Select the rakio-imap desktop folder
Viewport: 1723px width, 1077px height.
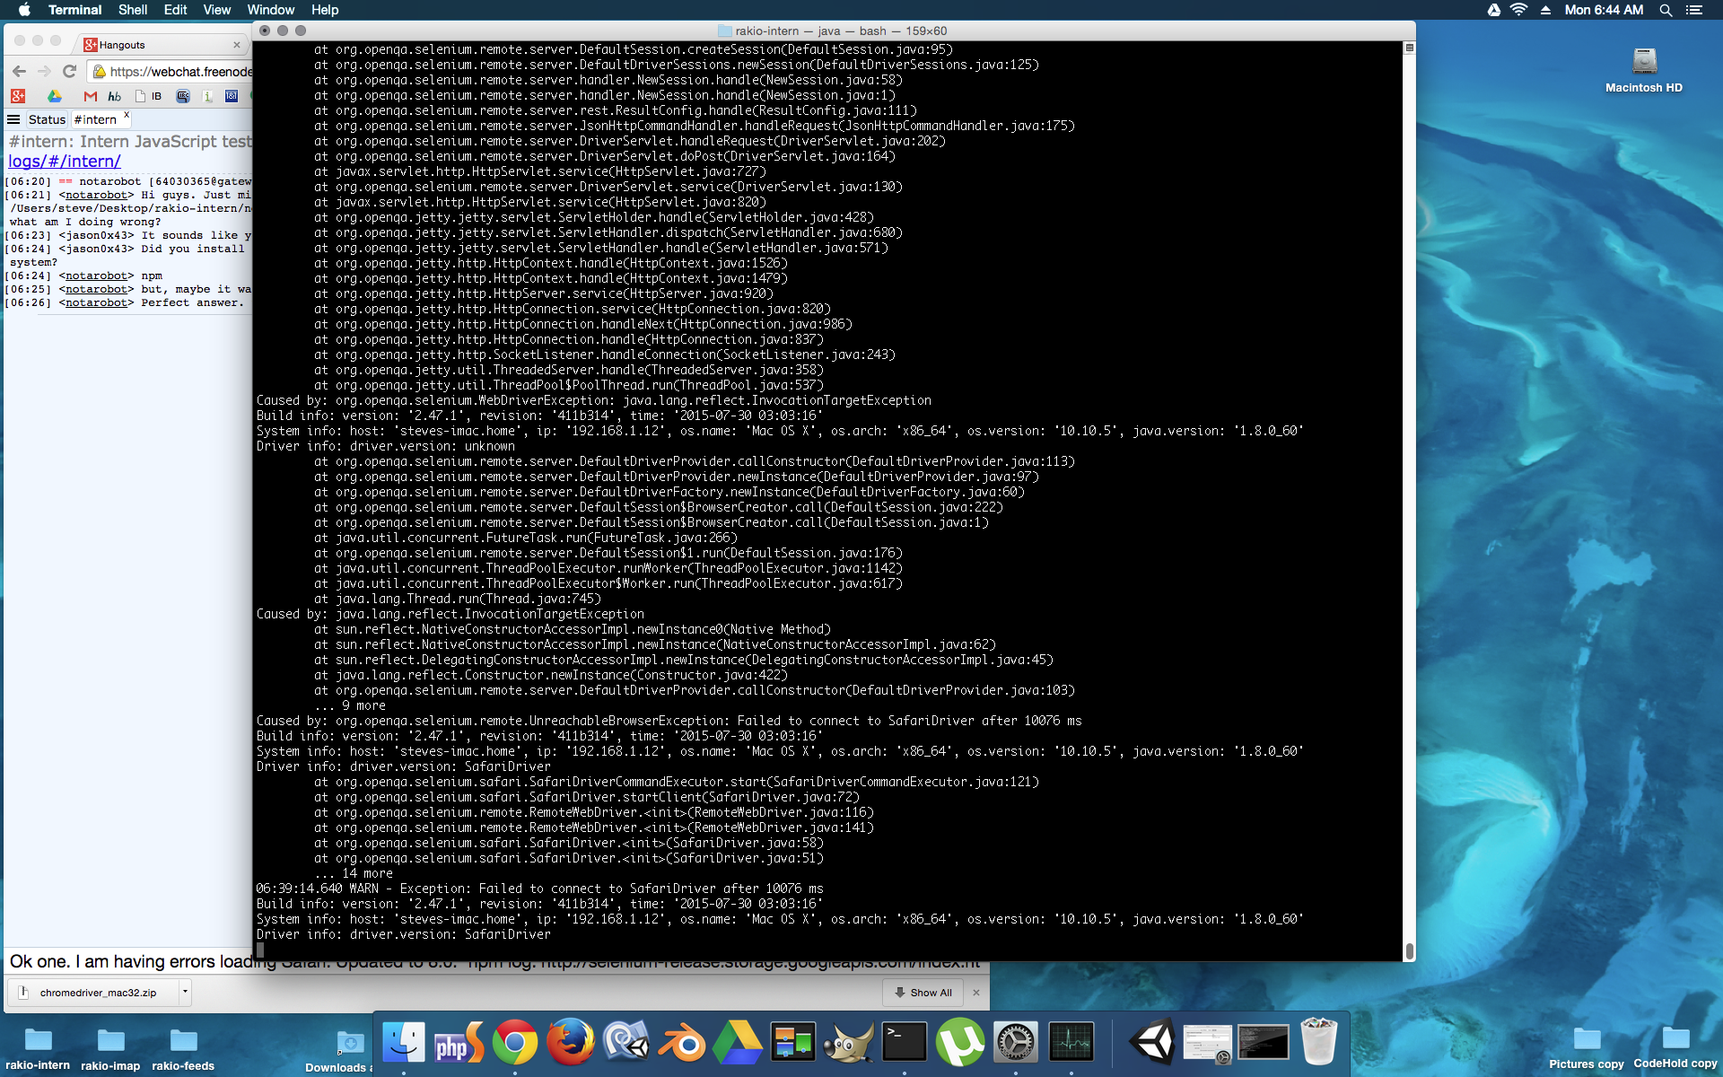(110, 1048)
